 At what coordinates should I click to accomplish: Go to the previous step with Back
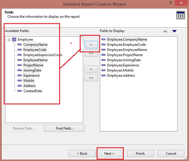coord(82,153)
